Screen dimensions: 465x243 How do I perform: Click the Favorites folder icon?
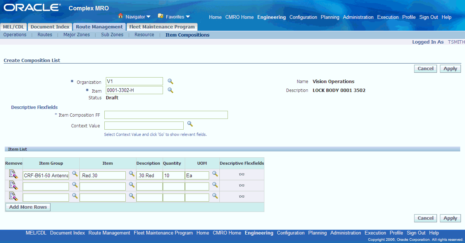[161, 16]
